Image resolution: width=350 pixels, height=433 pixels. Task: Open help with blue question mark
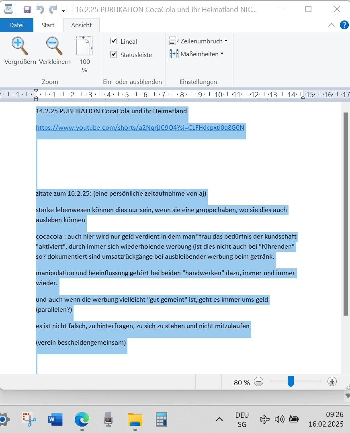point(344,25)
